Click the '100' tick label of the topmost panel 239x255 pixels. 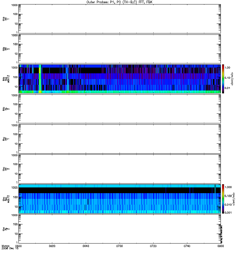click(x=15, y=14)
